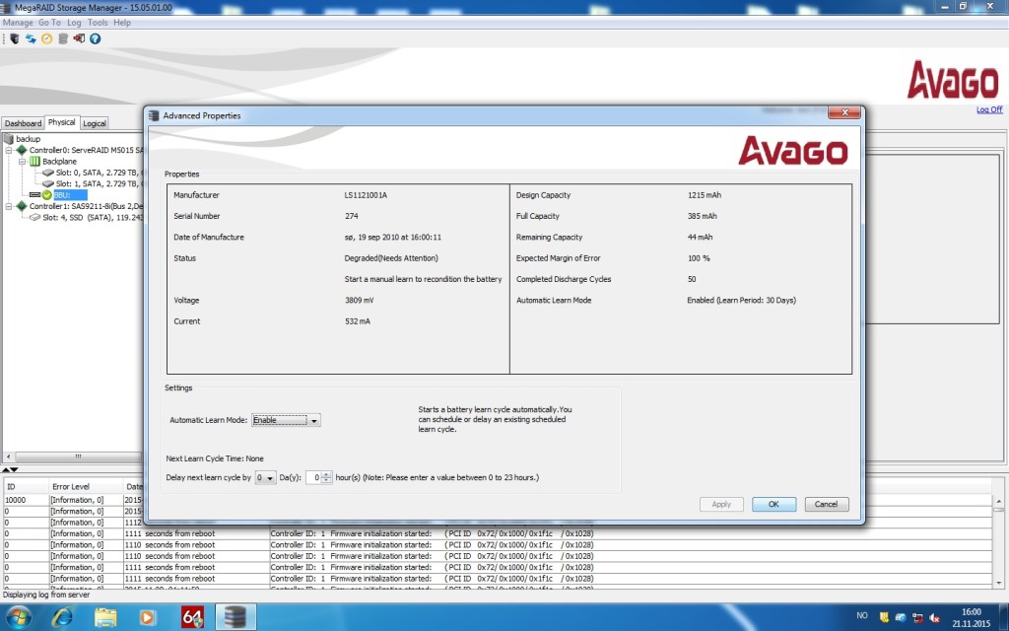Click the red arrow log off toolbar icon
The height and width of the screenshot is (631, 1009).
coord(79,38)
